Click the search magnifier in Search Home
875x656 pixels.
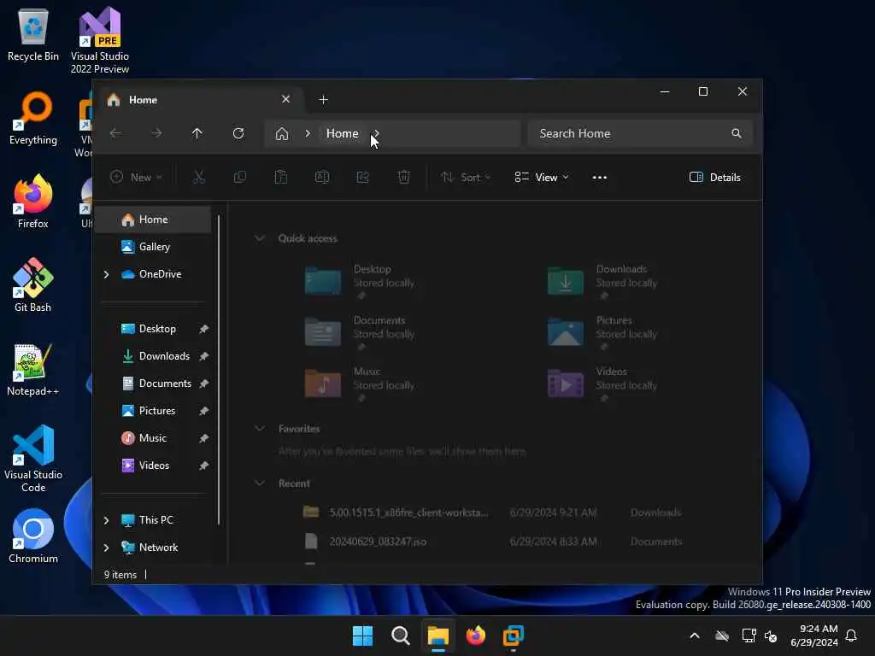pos(737,133)
